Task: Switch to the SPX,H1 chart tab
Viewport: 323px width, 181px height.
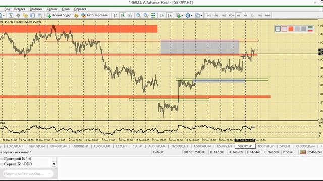Action: (285, 146)
